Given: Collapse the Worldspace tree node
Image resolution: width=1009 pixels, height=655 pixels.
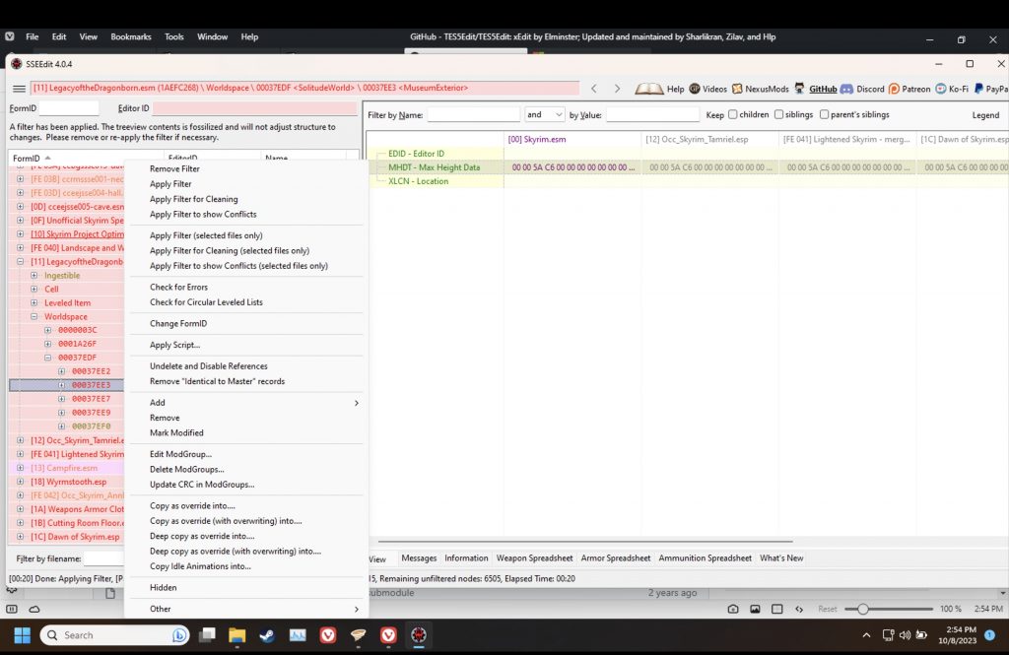Looking at the screenshot, I should [x=34, y=317].
